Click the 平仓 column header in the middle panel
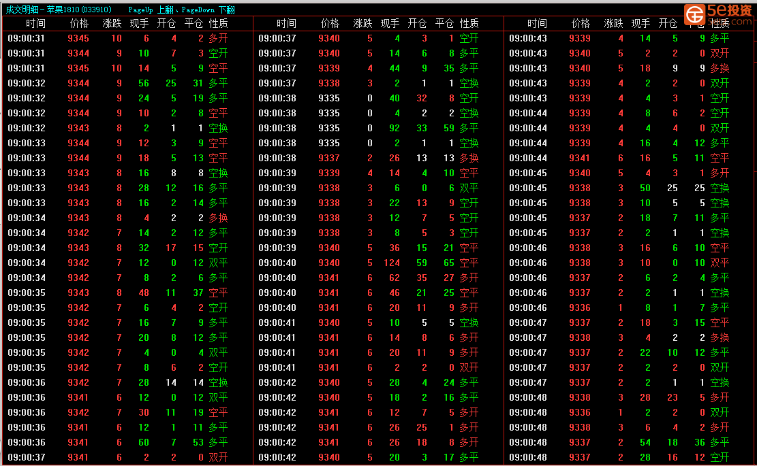The width and height of the screenshot is (757, 466). click(x=444, y=24)
